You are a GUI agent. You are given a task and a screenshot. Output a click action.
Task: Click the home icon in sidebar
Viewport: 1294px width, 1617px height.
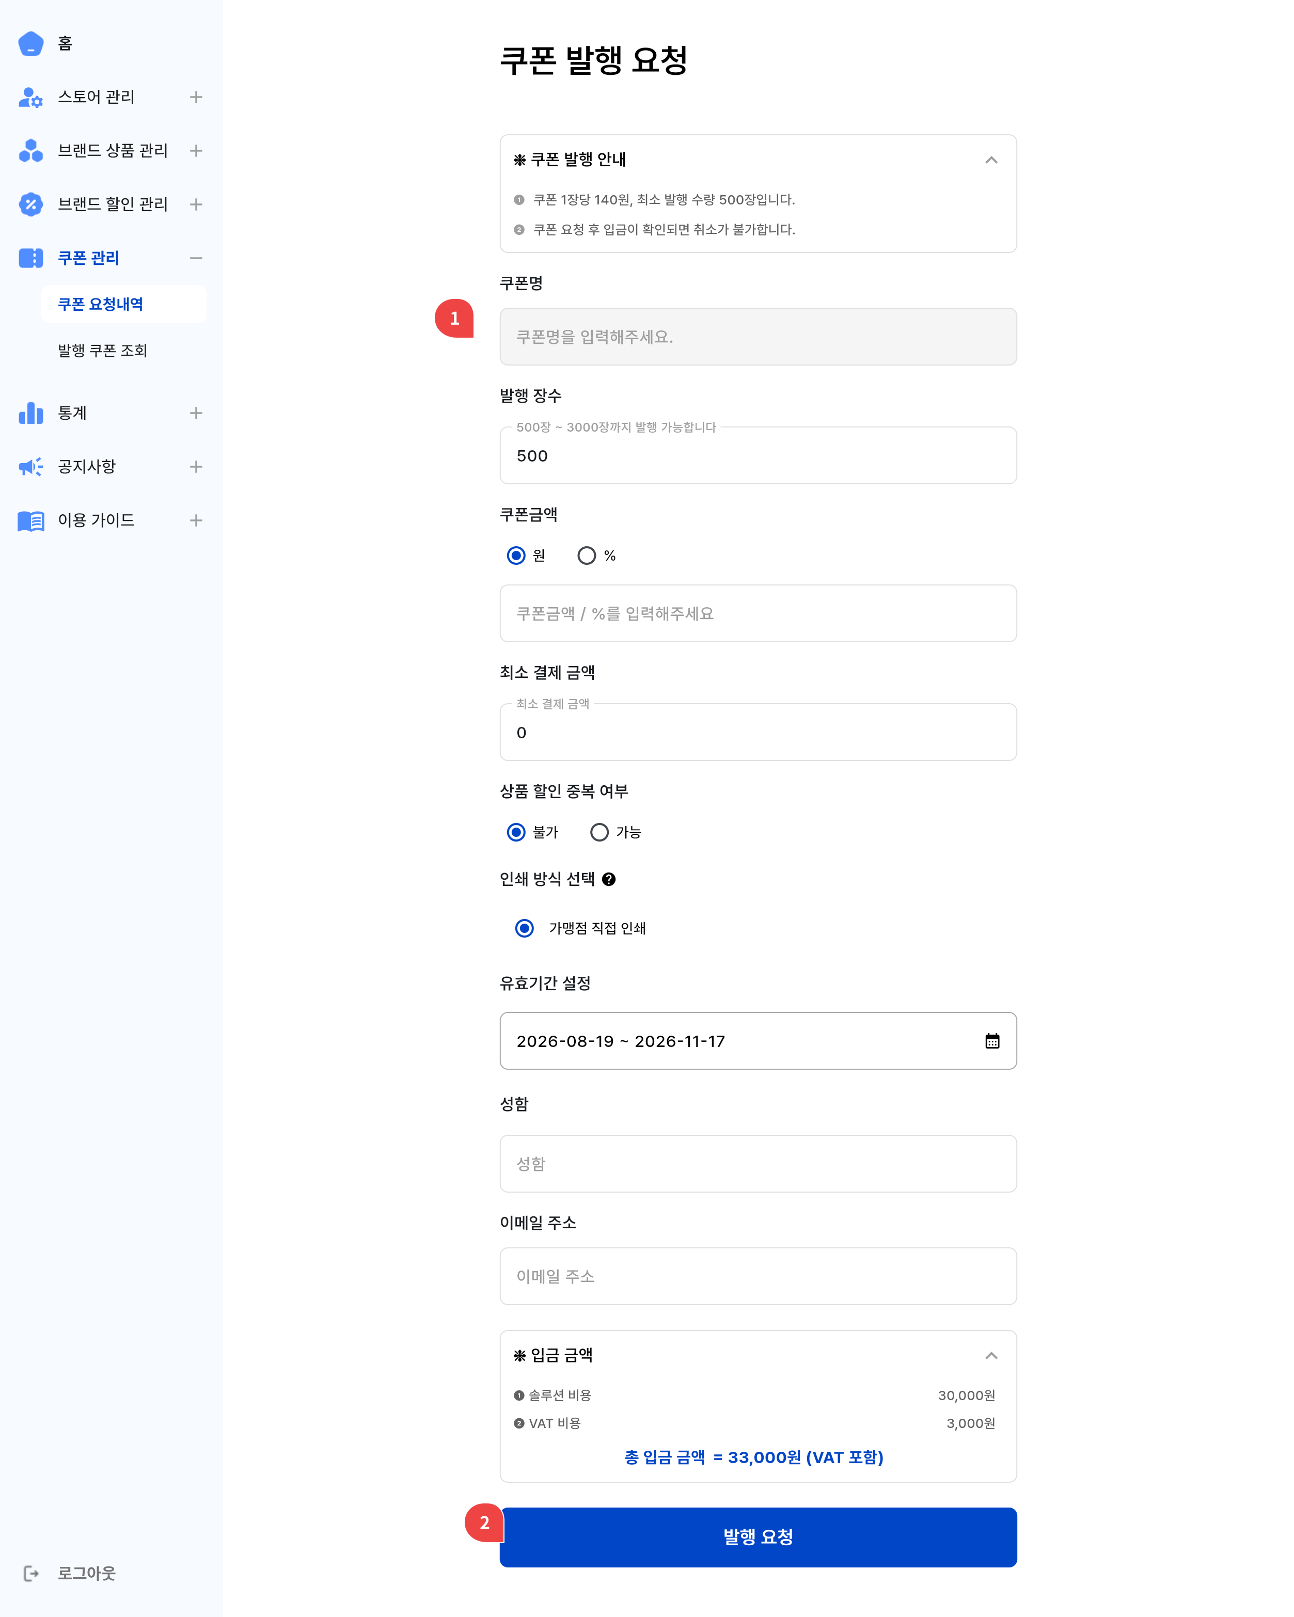pyautogui.click(x=31, y=43)
